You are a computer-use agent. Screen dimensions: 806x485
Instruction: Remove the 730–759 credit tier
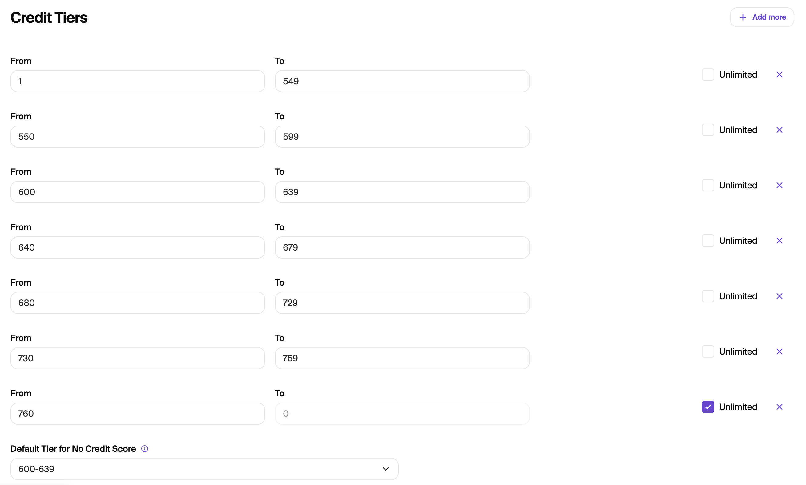point(779,351)
